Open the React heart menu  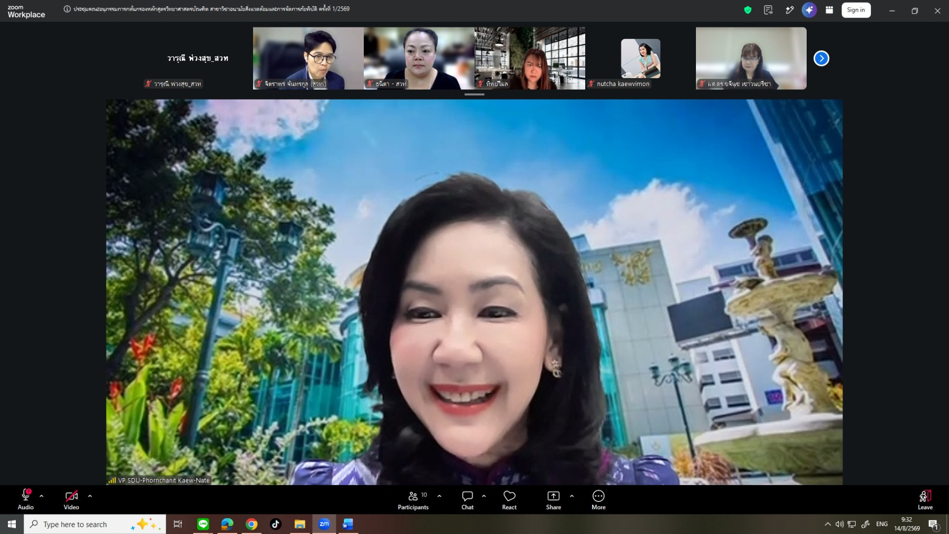click(x=509, y=499)
